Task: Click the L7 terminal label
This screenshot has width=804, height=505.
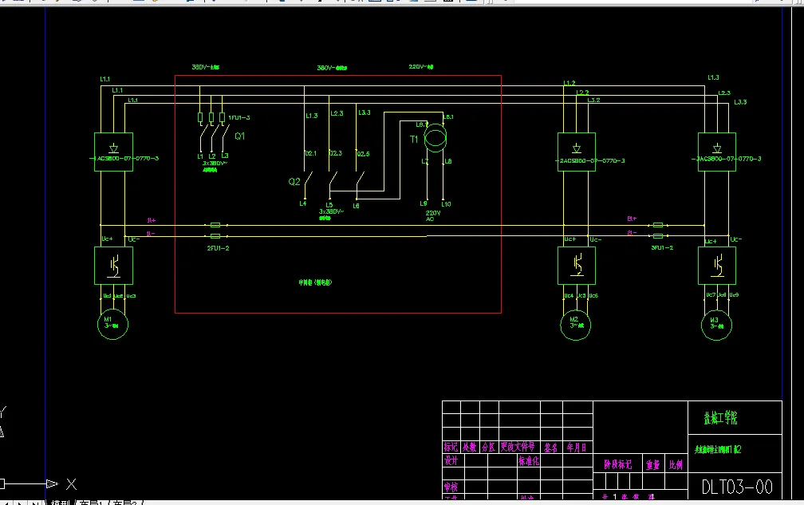Action: click(424, 161)
